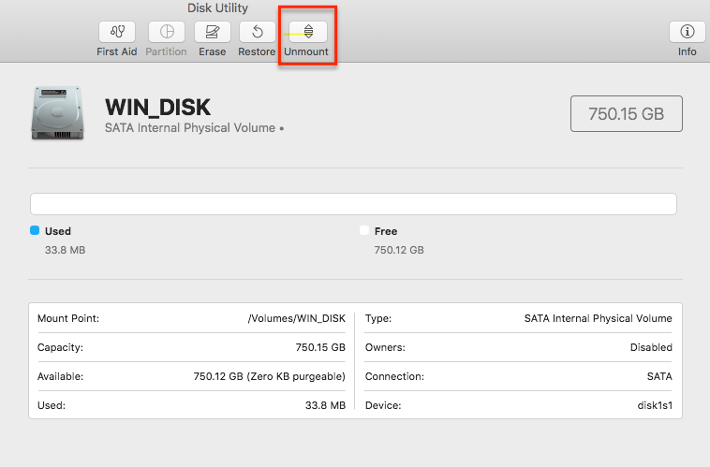
Task: Click the First Aid label
Action: coord(117,51)
